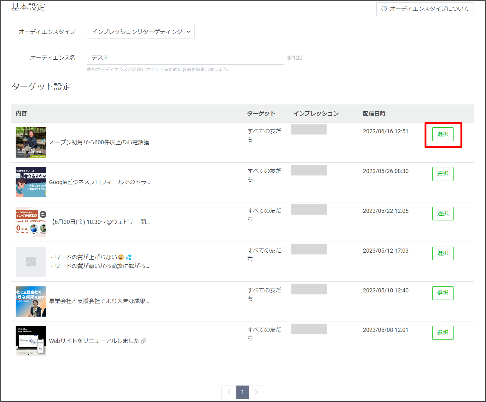Click date 2023/05/22 12:05
This screenshot has width=486, height=402.
click(385, 211)
